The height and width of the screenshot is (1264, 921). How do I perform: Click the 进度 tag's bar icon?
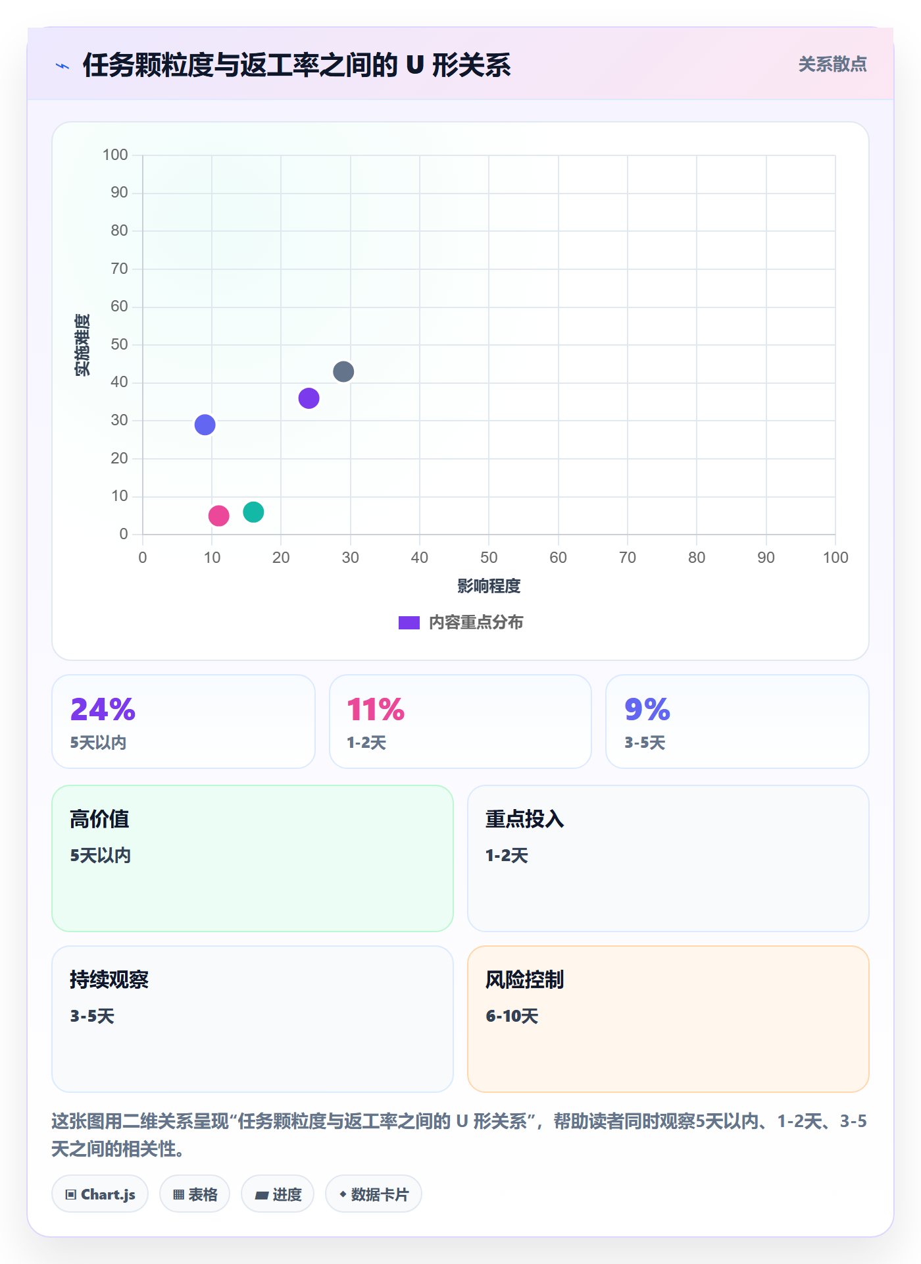[262, 1196]
